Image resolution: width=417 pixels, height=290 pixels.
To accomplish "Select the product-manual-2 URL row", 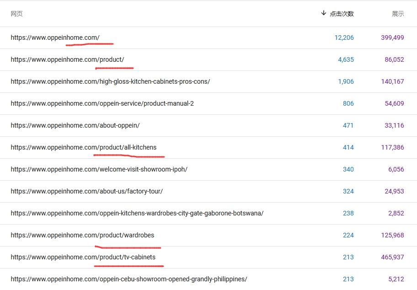I will pyautogui.click(x=102, y=103).
